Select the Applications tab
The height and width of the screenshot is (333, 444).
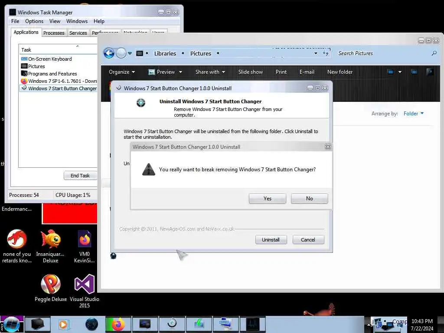(26, 32)
